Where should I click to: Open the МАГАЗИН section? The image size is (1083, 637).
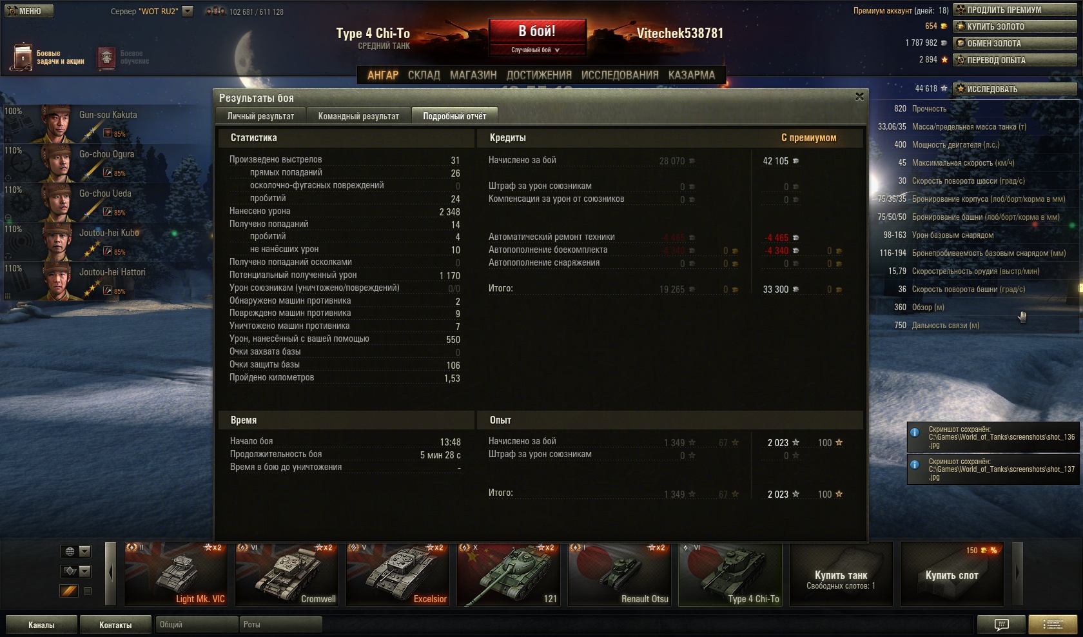coord(473,75)
